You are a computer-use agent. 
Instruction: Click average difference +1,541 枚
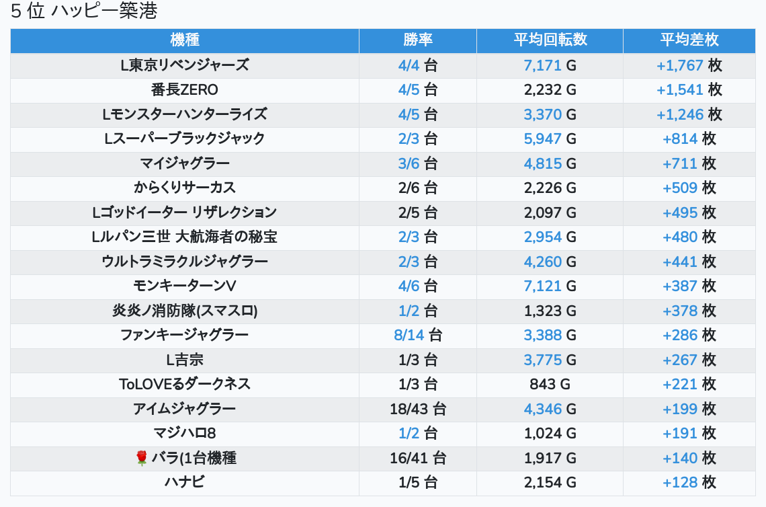click(689, 90)
